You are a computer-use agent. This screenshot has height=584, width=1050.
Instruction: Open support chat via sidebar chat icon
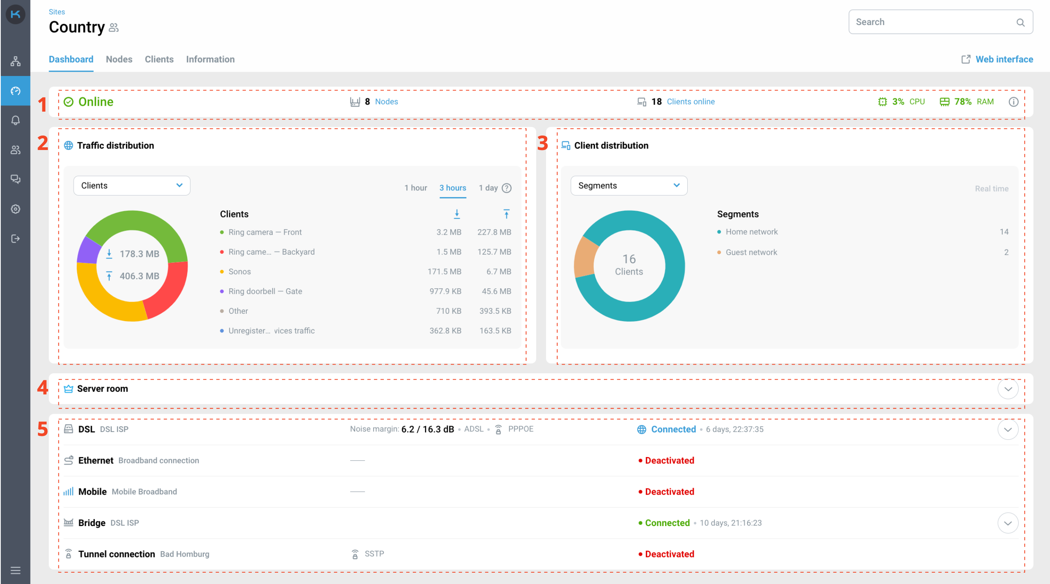(x=15, y=179)
